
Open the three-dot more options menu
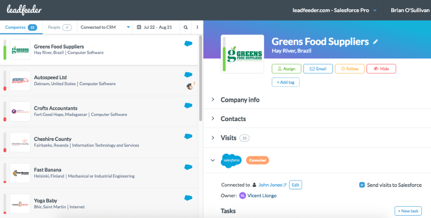click(197, 27)
